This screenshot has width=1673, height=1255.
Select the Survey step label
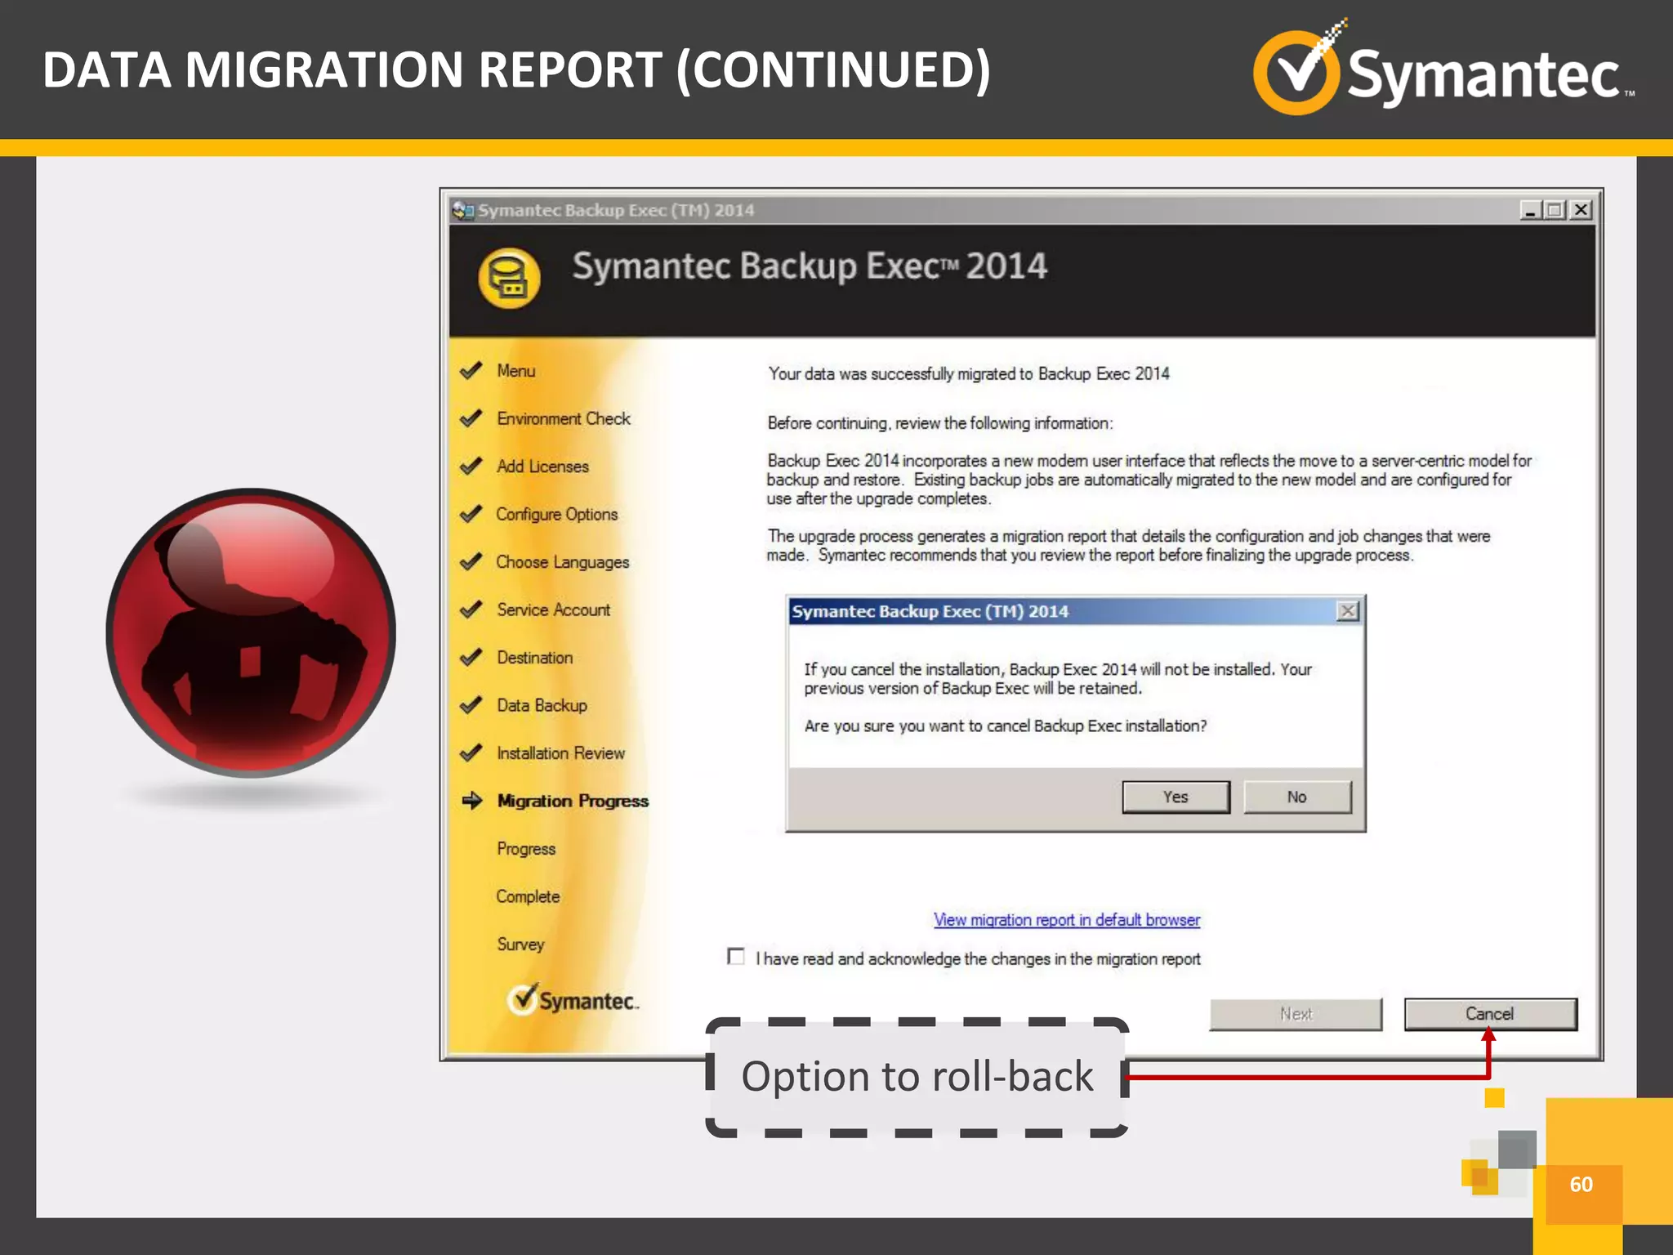520,945
